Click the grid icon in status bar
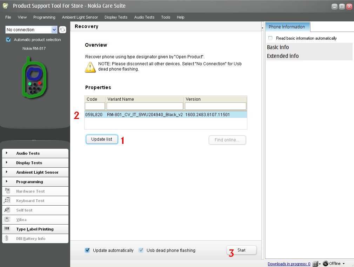 coord(315,263)
